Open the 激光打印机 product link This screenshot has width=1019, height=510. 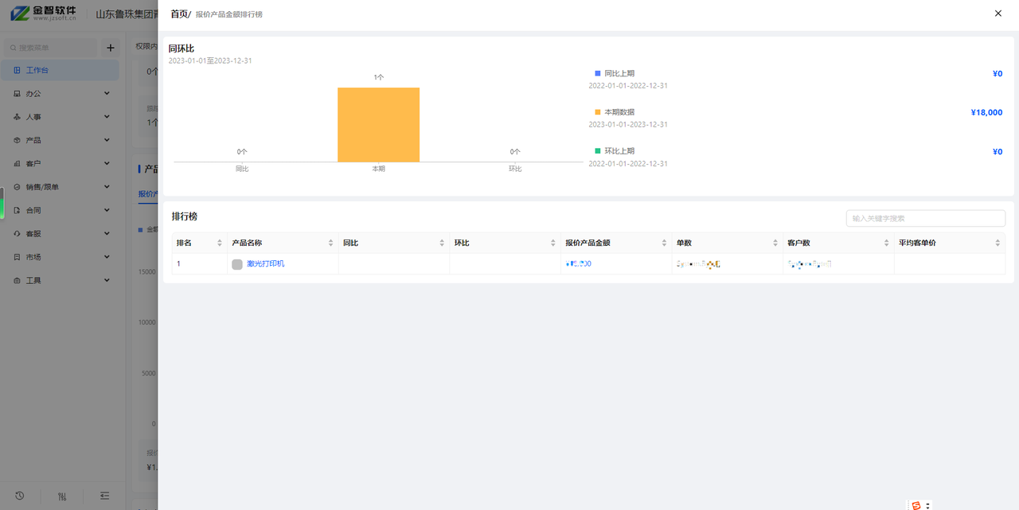[265, 263]
